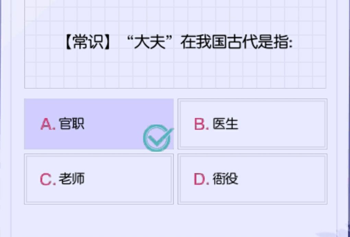Click the teal checkmark icon
The height and width of the screenshot is (237, 350).
tap(157, 138)
